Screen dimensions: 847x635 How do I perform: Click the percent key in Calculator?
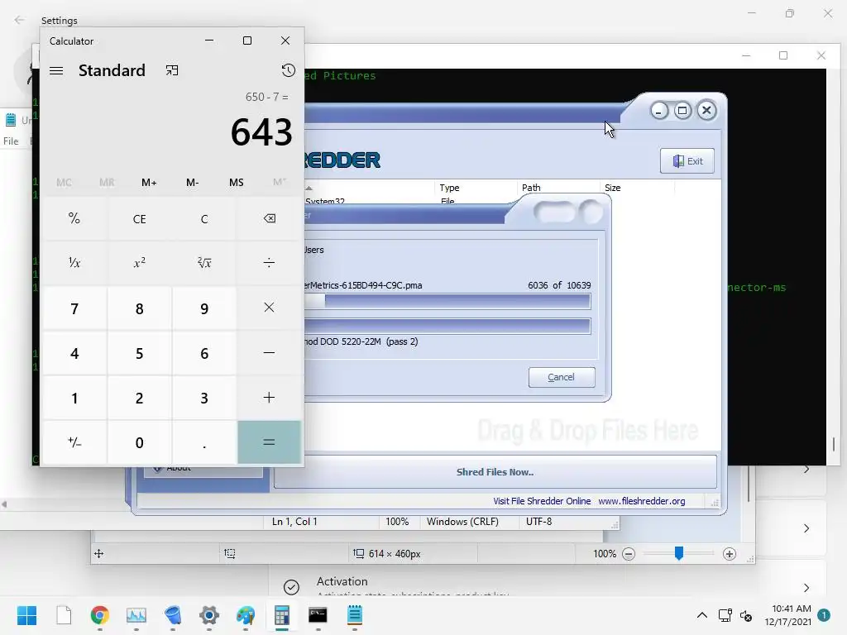74,218
